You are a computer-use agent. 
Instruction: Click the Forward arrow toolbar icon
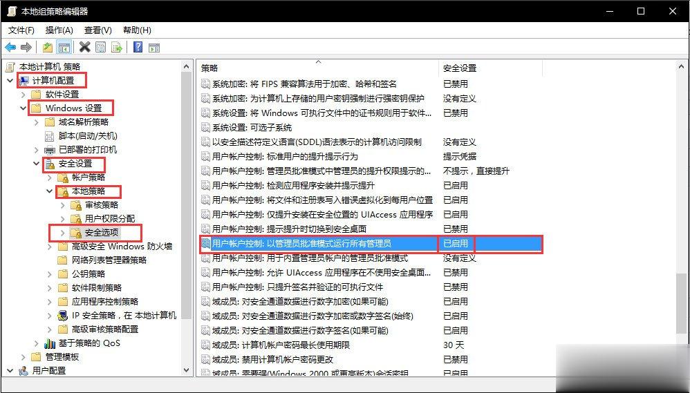click(x=26, y=47)
